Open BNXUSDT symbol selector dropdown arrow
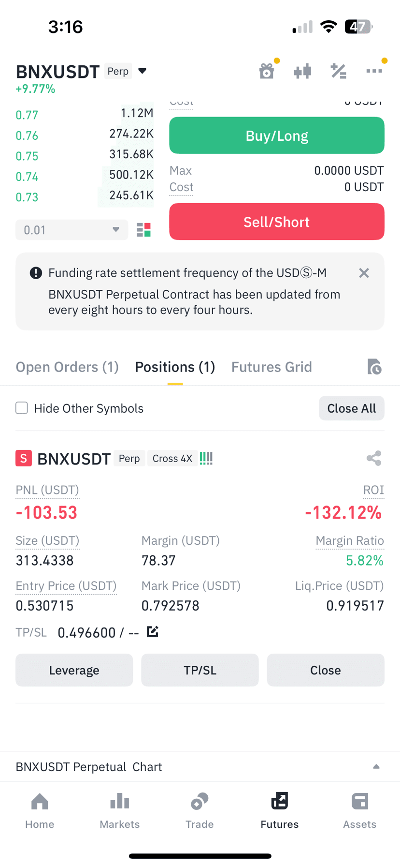 142,71
